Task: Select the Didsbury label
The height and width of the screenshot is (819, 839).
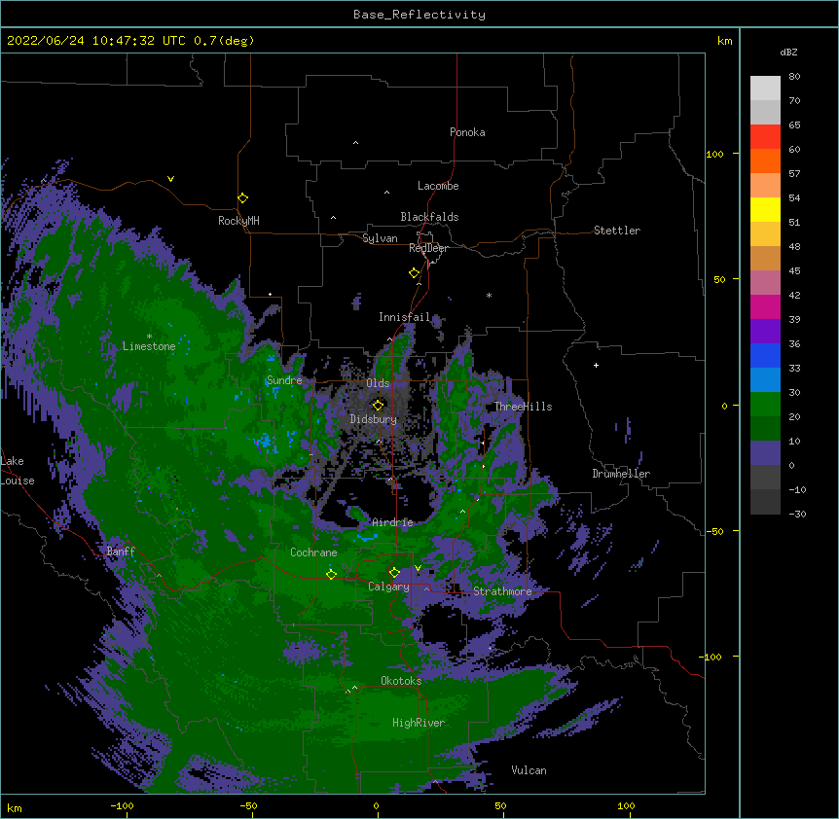Action: point(374,419)
